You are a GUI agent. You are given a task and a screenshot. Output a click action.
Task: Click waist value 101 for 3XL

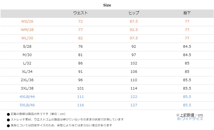[x=80, y=88]
